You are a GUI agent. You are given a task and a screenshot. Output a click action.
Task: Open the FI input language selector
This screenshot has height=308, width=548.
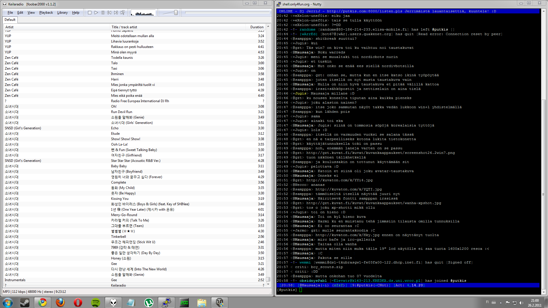487,302
